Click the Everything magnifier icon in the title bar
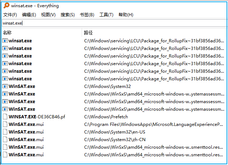The image size is (228, 165). pyautogui.click(x=7, y=5)
